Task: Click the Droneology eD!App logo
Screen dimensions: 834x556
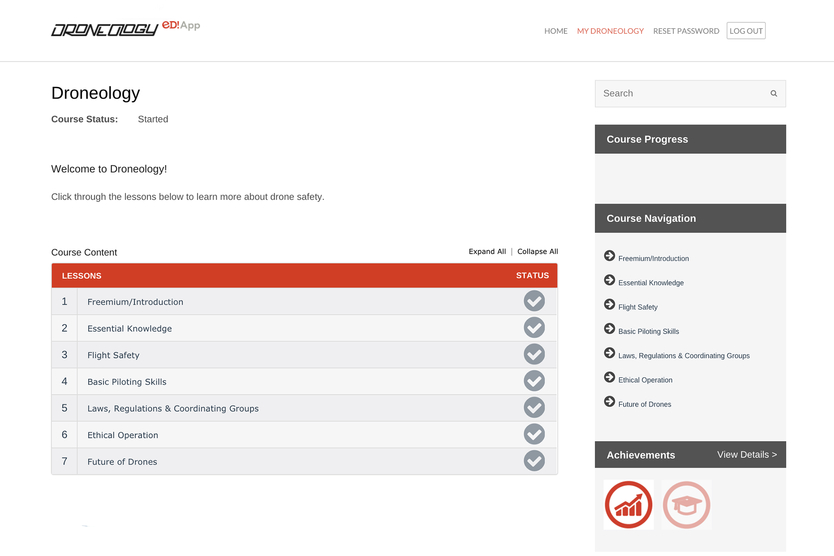Action: point(126,29)
